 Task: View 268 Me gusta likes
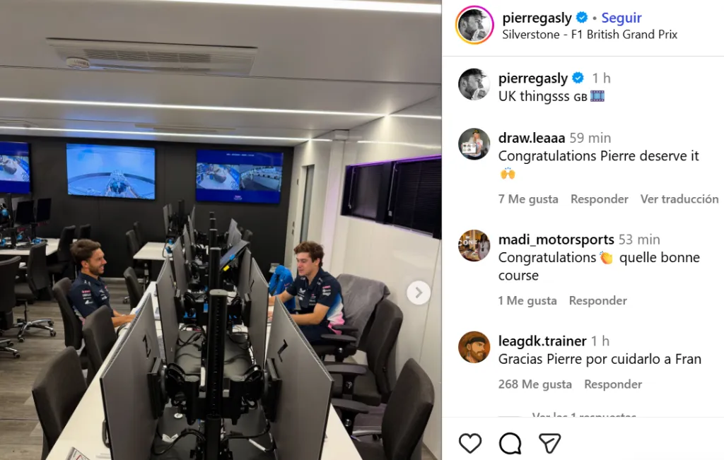point(535,384)
